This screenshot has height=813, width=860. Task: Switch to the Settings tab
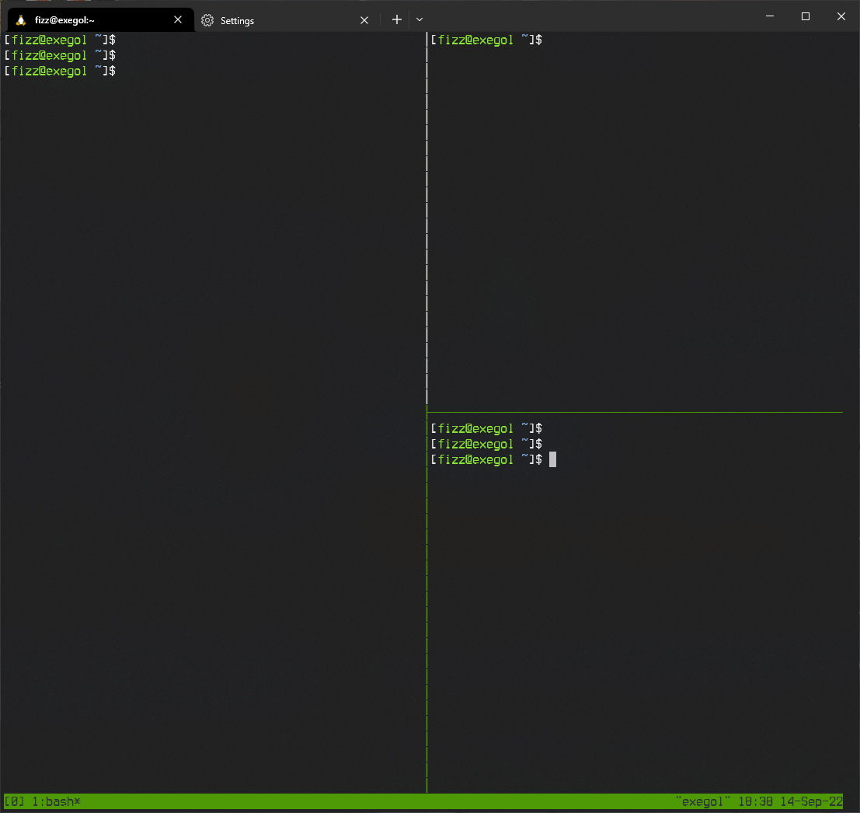(x=237, y=20)
